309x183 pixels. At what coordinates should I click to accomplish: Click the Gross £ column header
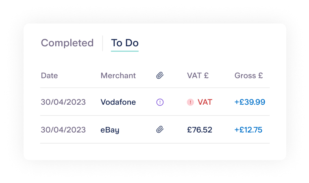[x=248, y=75]
